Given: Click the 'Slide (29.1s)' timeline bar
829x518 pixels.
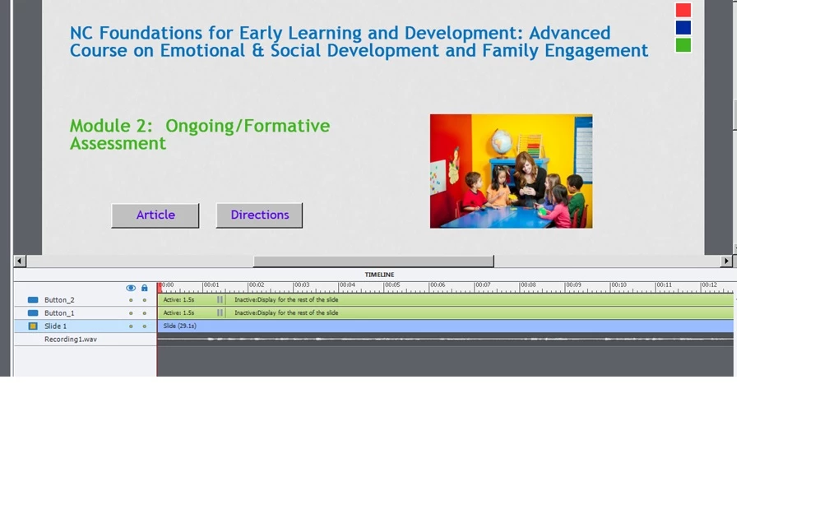Looking at the screenshot, I should tap(445, 326).
